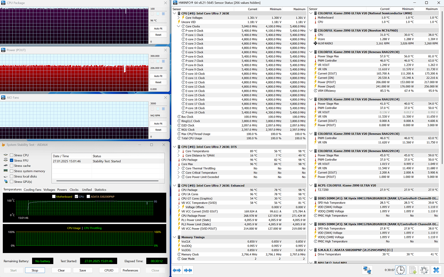
Task: Switch to the Cooling Fans tab
Action: click(x=32, y=190)
